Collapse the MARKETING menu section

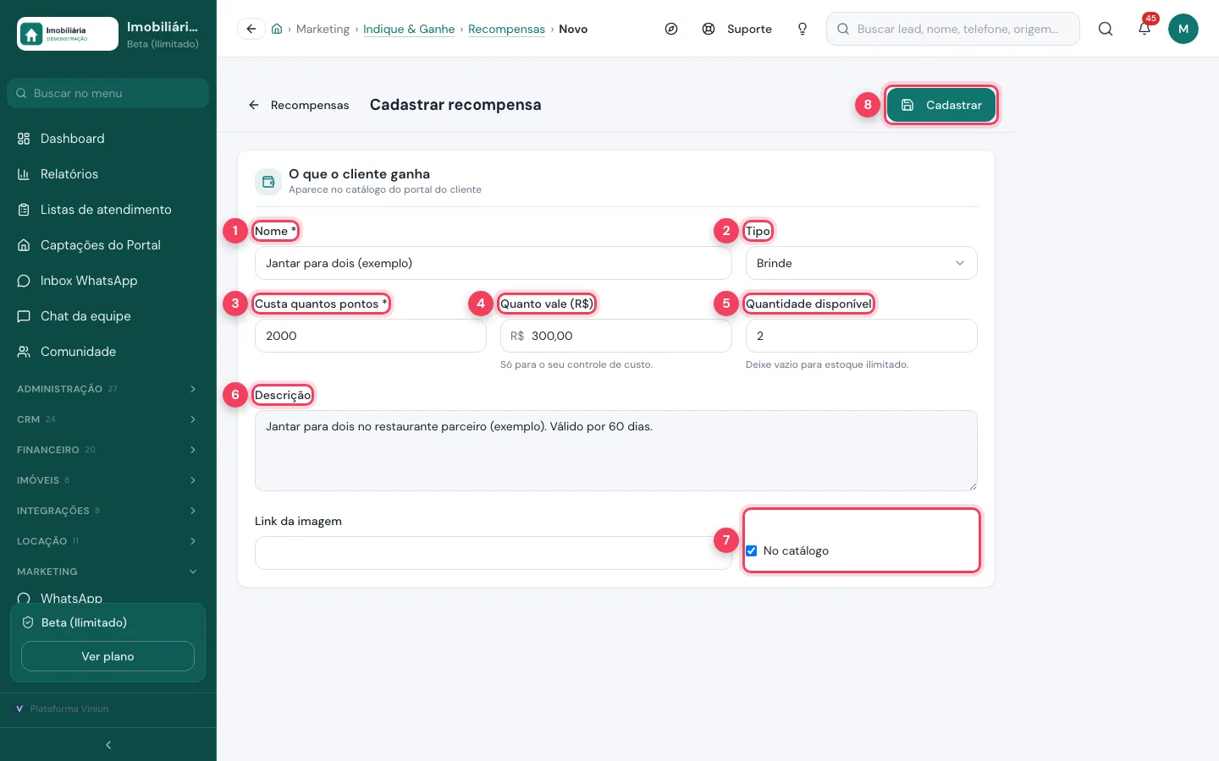108,572
